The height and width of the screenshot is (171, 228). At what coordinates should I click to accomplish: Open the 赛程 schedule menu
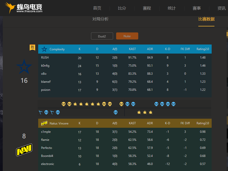147,8
